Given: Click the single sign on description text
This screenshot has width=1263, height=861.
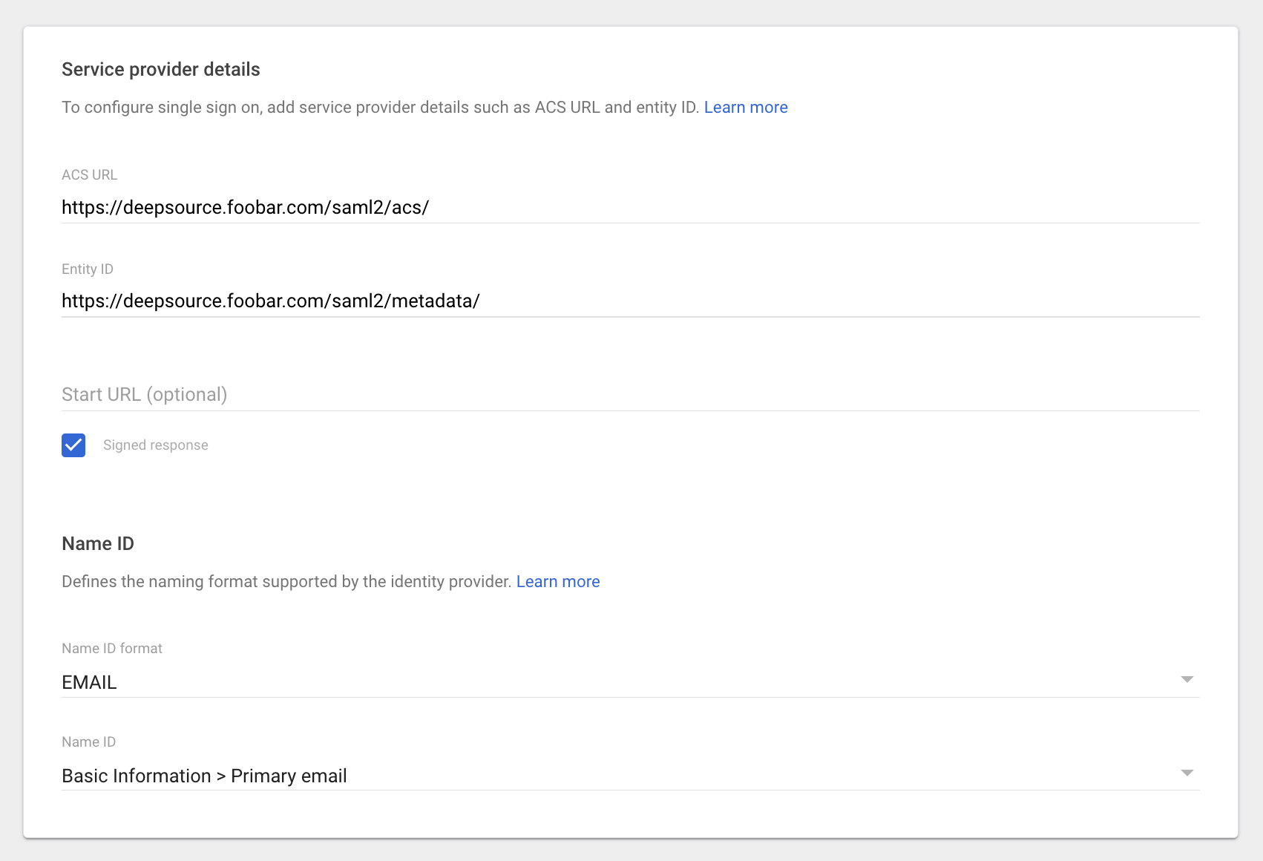Looking at the screenshot, I should [x=380, y=108].
